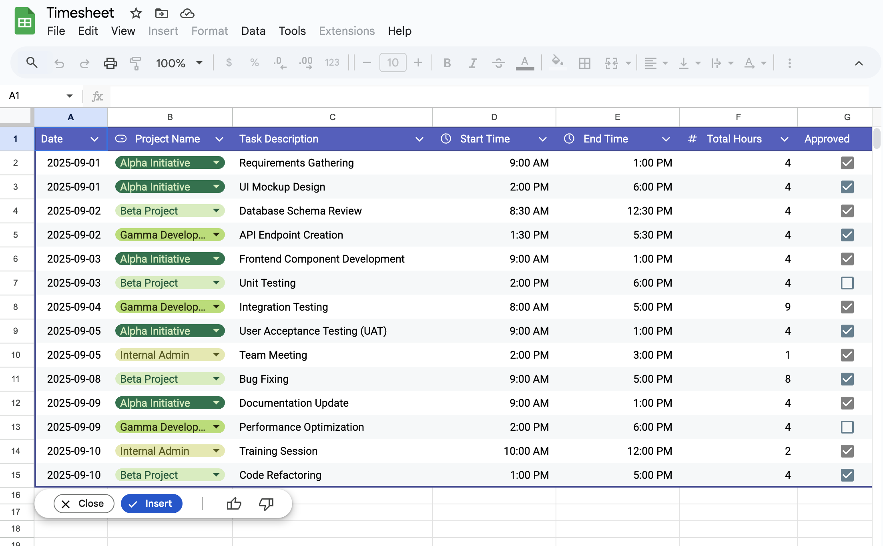Open the Project Name column filter arrow
The width and height of the screenshot is (883, 546).
click(219, 139)
